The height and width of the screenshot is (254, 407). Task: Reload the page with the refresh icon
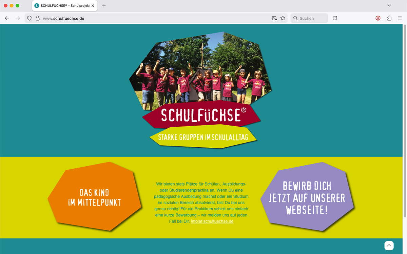point(335,18)
